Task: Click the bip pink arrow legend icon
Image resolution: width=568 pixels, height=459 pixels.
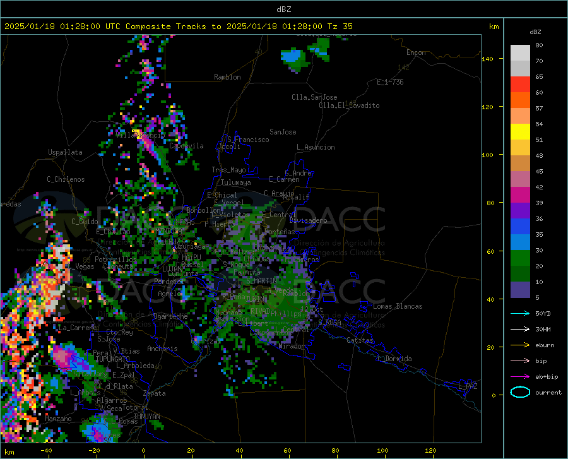Action: pos(520,361)
